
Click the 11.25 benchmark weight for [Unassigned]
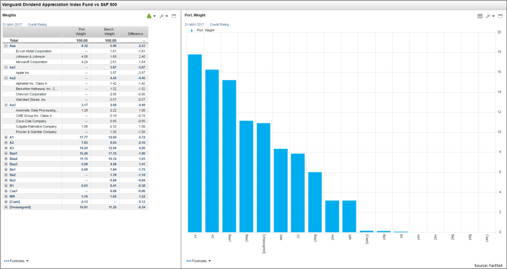click(112, 207)
